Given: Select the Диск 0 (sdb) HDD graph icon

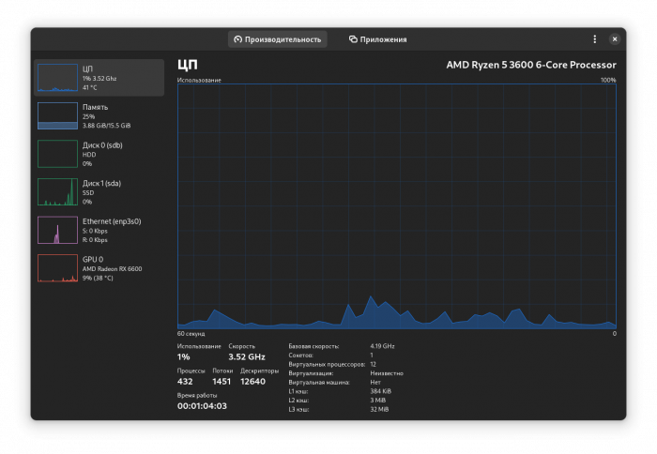Looking at the screenshot, I should 57,154.
